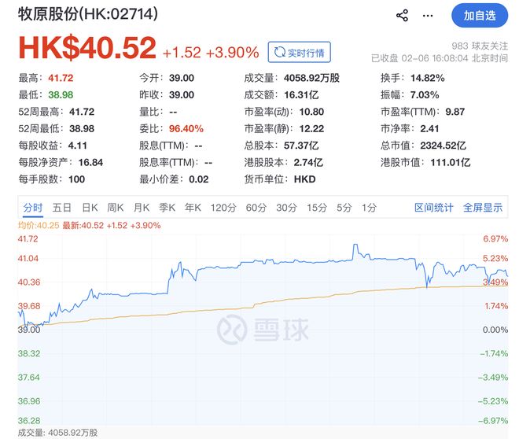Click the 实时行情 refresh button

point(300,52)
